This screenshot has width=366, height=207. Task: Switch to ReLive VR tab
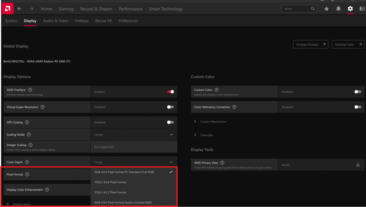pyautogui.click(x=103, y=21)
